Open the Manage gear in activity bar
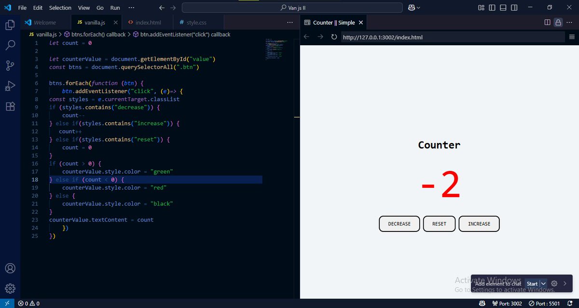 click(x=10, y=289)
